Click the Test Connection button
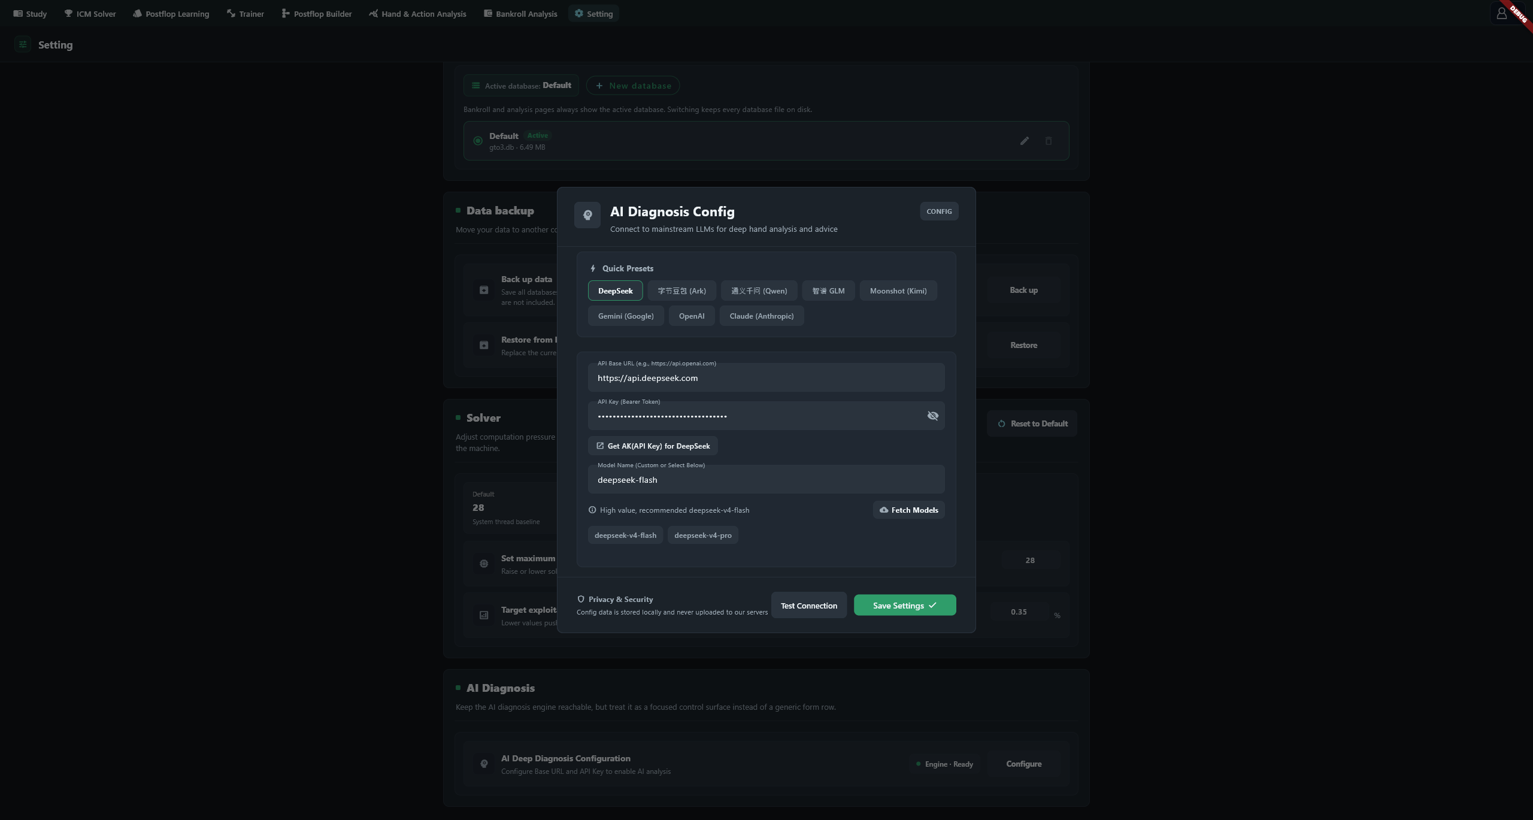This screenshot has width=1533, height=820. coord(808,606)
